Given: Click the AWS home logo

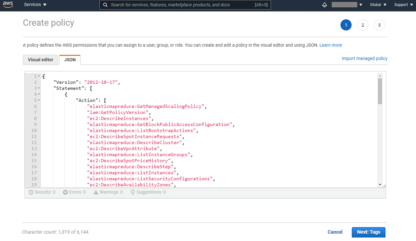Looking at the screenshot, I should tap(8, 5).
